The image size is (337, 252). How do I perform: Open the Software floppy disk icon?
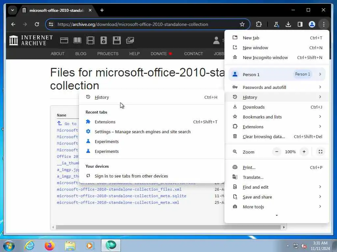[x=117, y=40]
